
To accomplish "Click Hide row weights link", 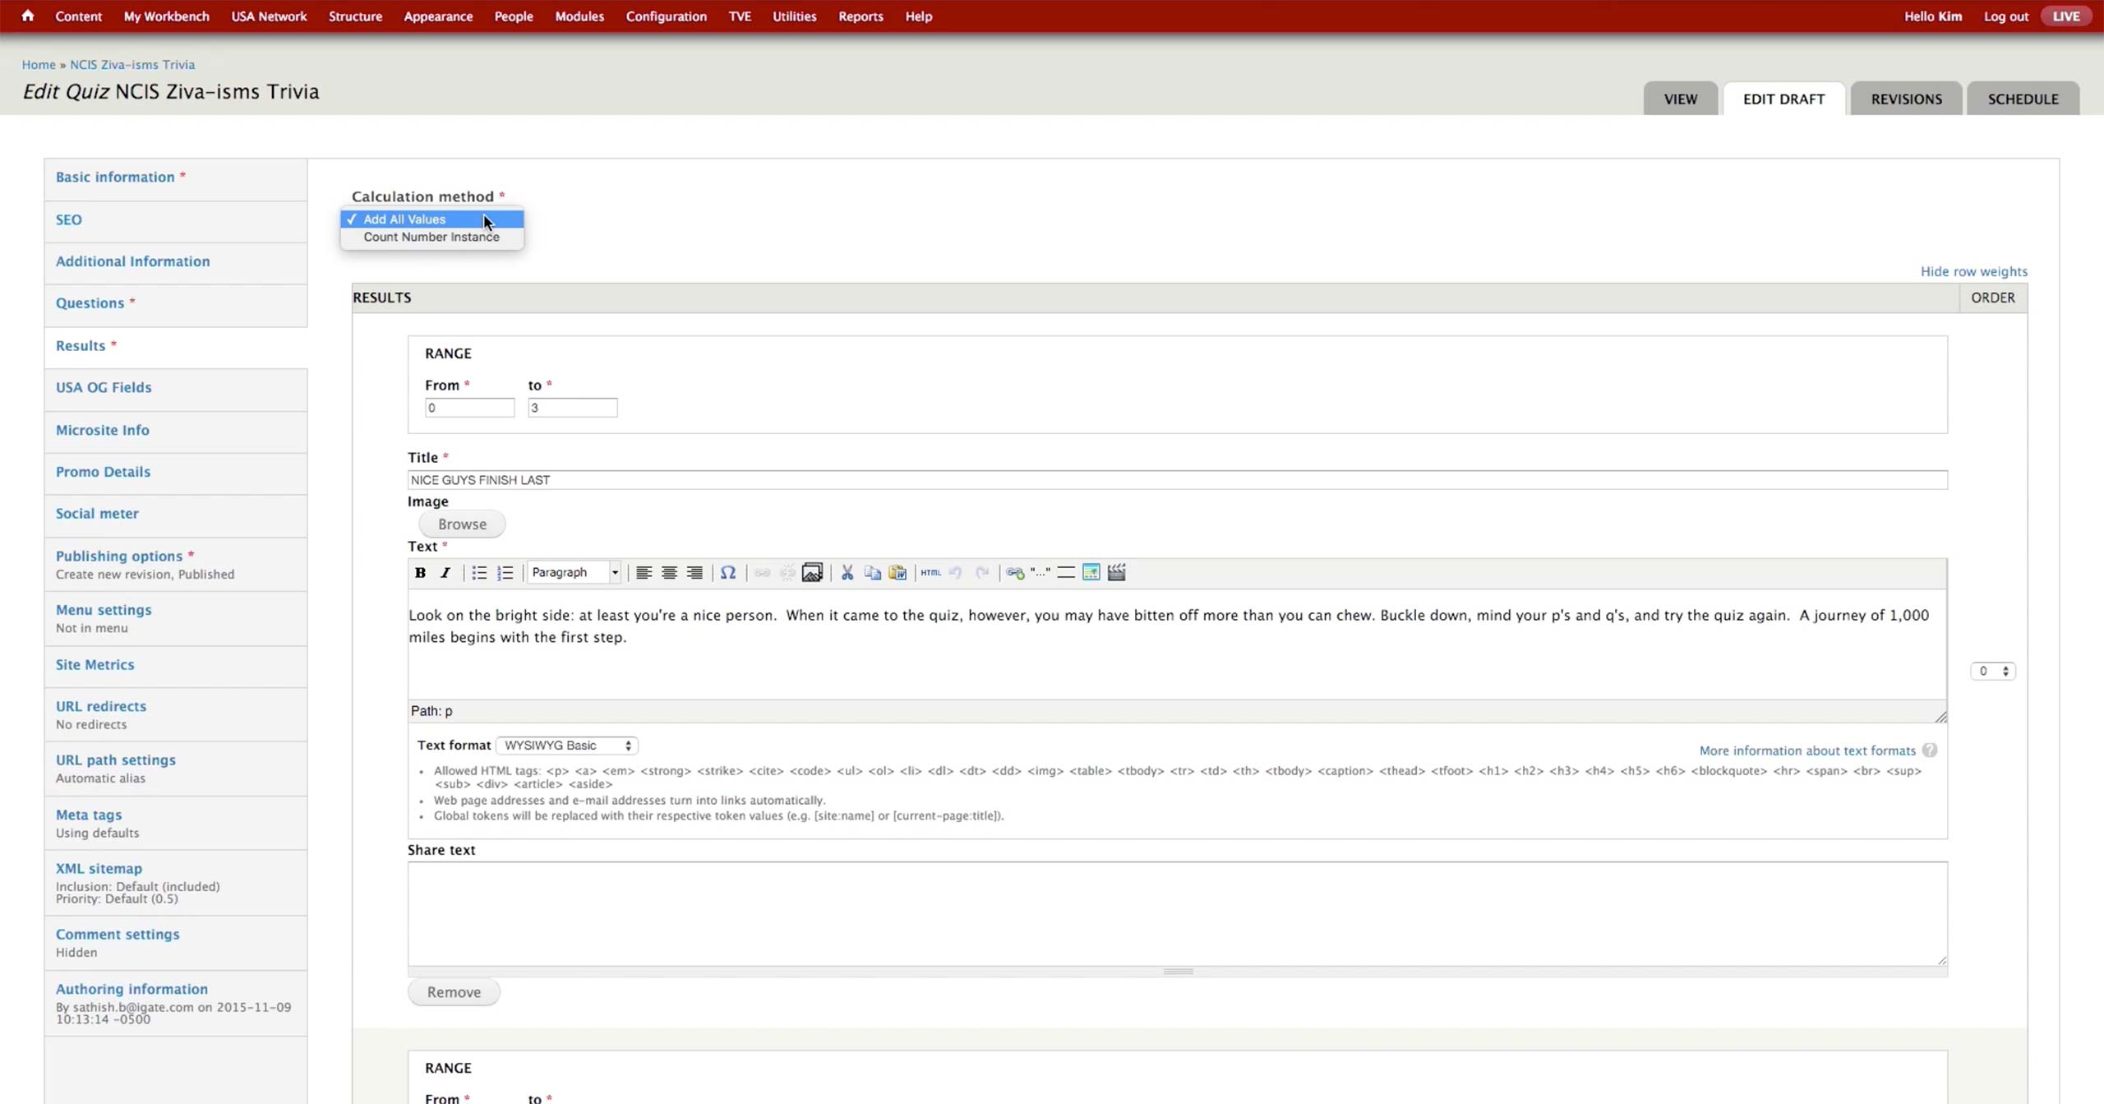I will point(1973,272).
